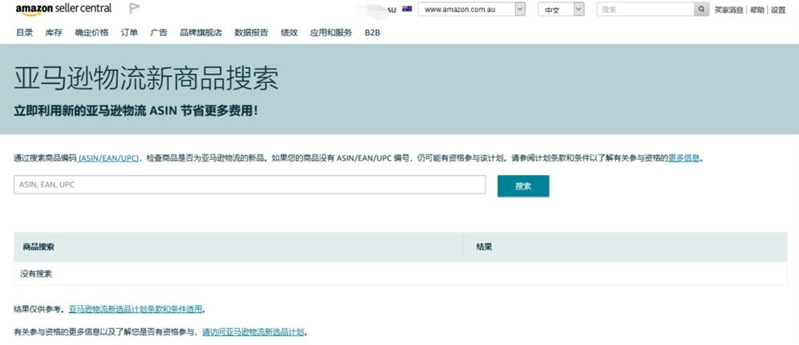The width and height of the screenshot is (799, 345).
Task: Open the 广告 menu
Action: click(x=159, y=33)
